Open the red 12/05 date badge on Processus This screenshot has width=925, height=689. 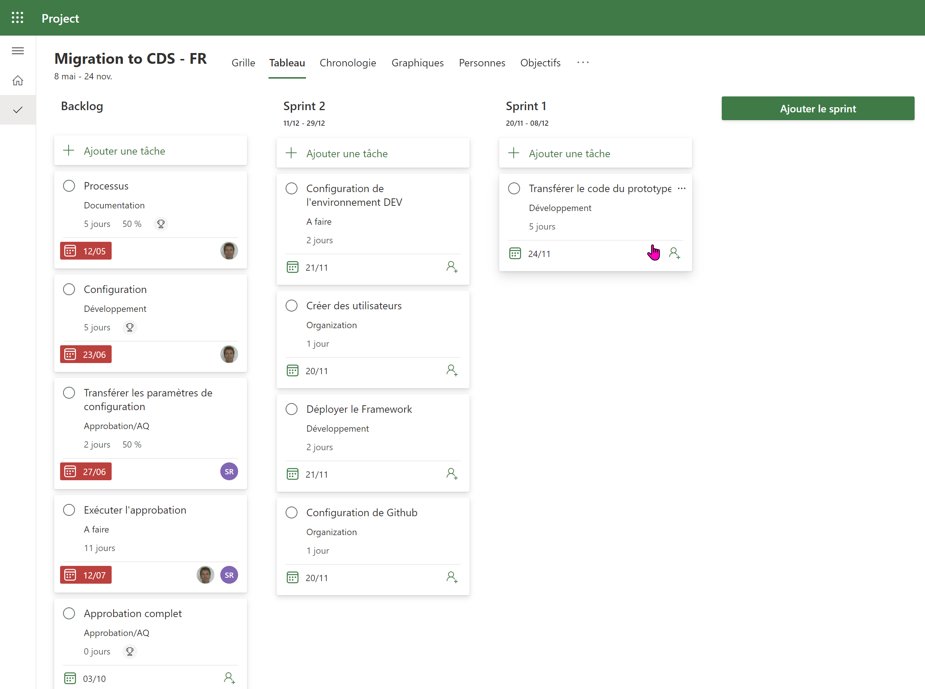86,251
